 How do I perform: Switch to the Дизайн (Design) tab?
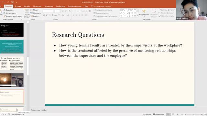coord(27,6)
